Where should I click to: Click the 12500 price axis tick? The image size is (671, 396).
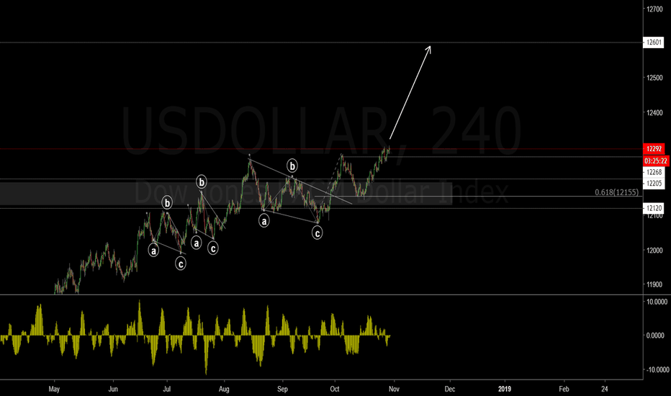pos(654,78)
